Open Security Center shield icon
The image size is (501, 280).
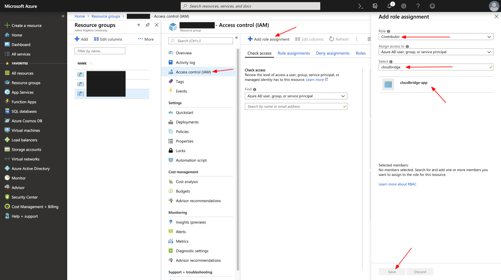tap(7, 197)
